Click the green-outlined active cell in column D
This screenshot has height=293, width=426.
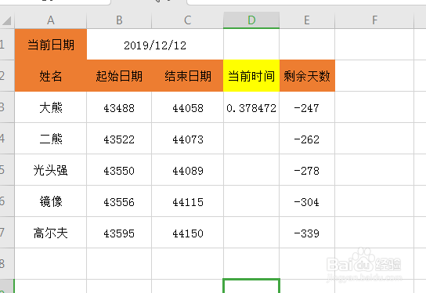(x=251, y=286)
